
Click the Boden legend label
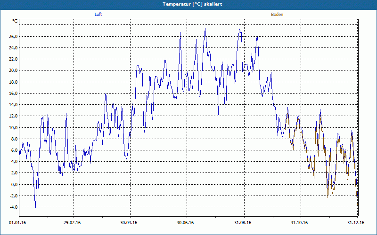tap(277, 15)
